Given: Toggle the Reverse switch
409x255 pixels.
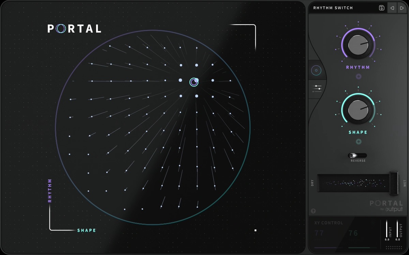Looking at the screenshot, I should pos(358,155).
